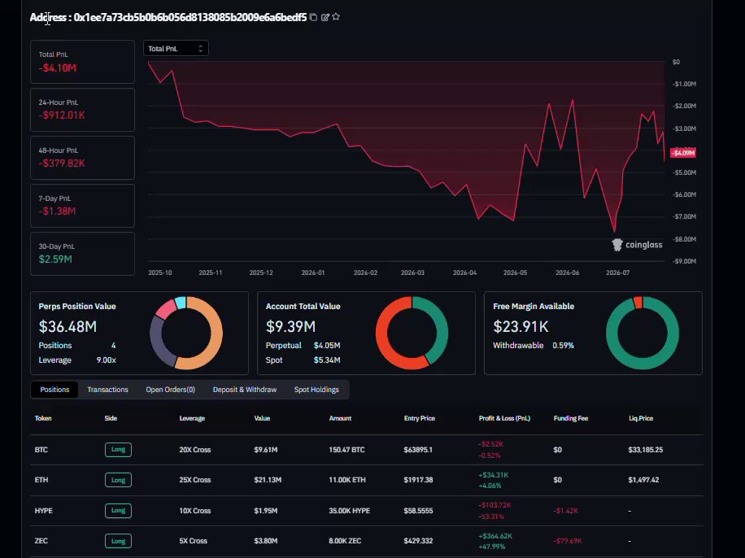
Task: Click the edit address label icon
Action: tap(325, 17)
